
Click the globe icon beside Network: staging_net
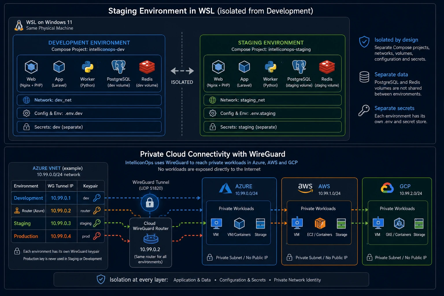pos(212,100)
